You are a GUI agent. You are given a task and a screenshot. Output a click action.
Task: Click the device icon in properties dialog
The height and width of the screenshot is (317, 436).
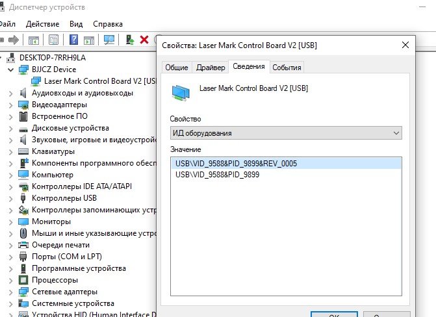(181, 93)
